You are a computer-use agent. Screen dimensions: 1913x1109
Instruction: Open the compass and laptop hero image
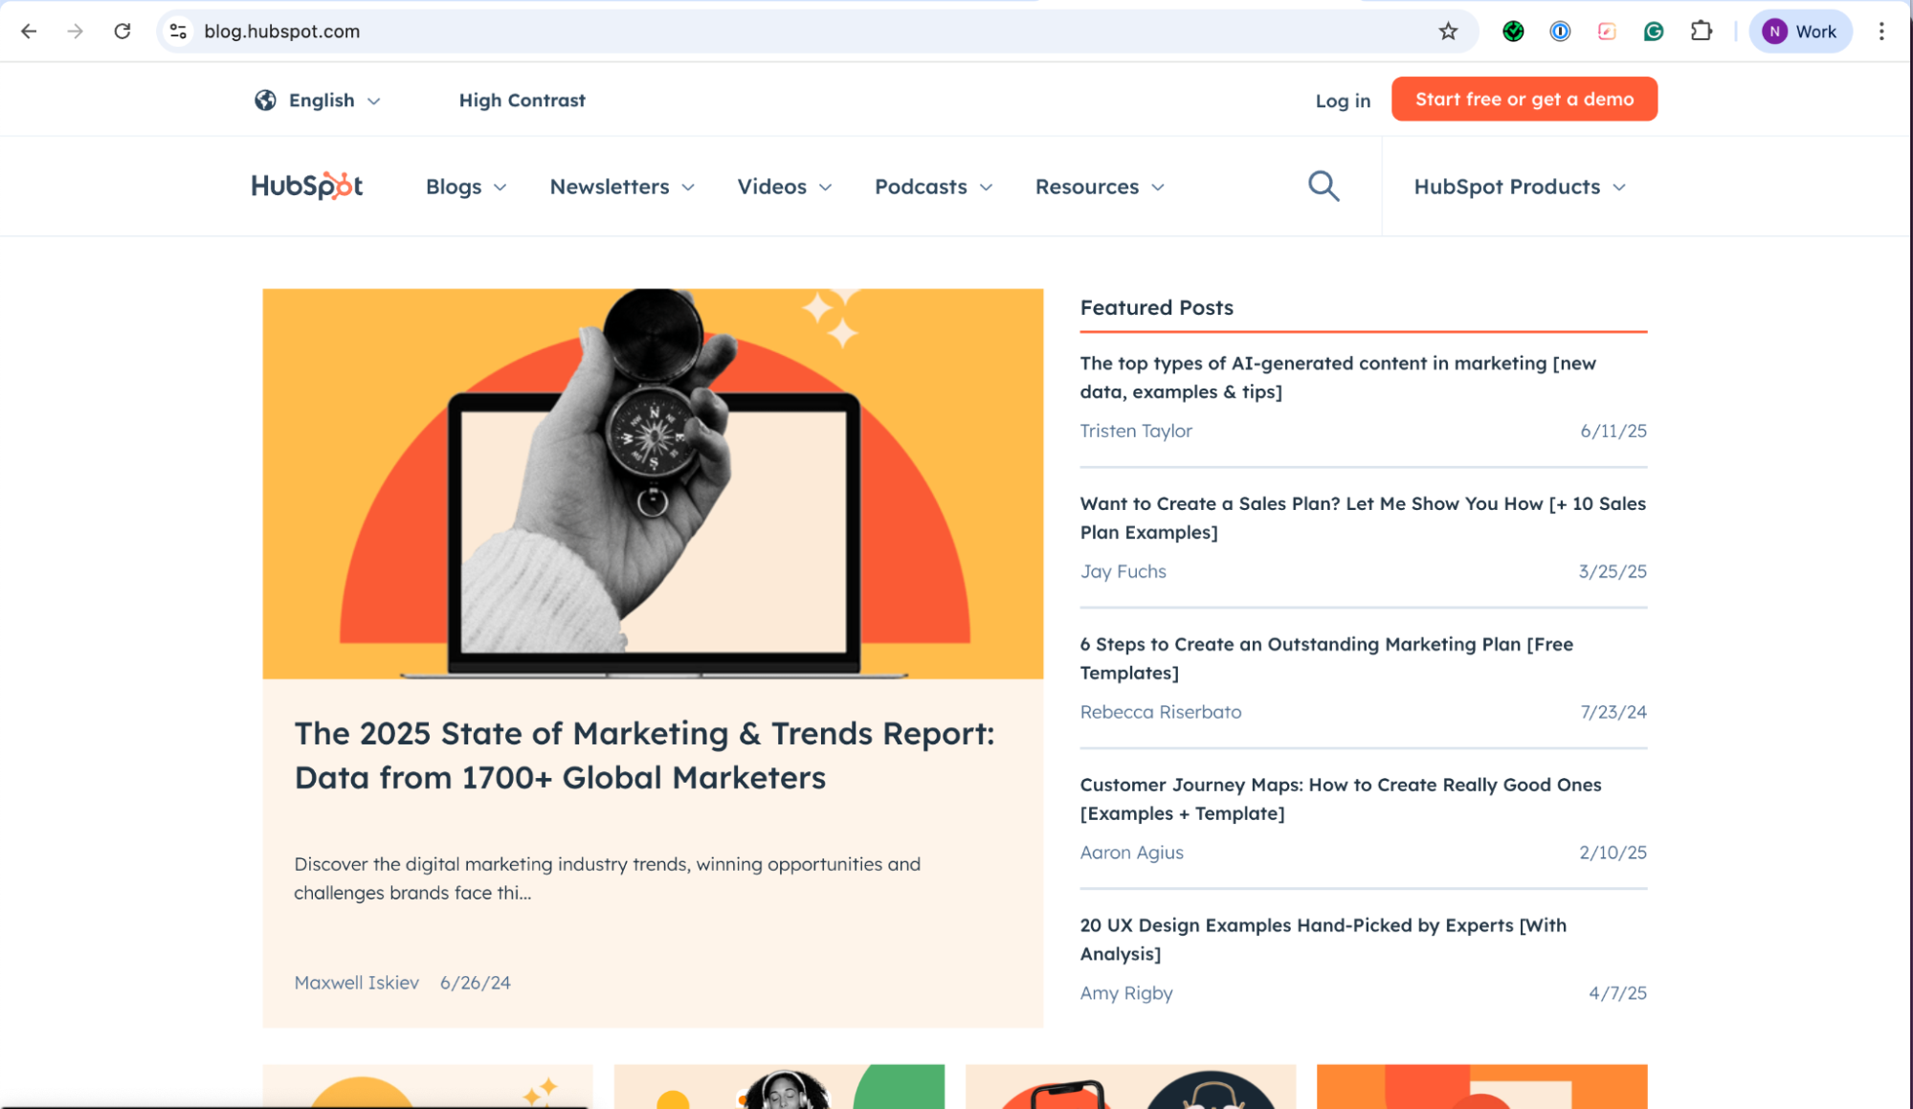click(653, 484)
